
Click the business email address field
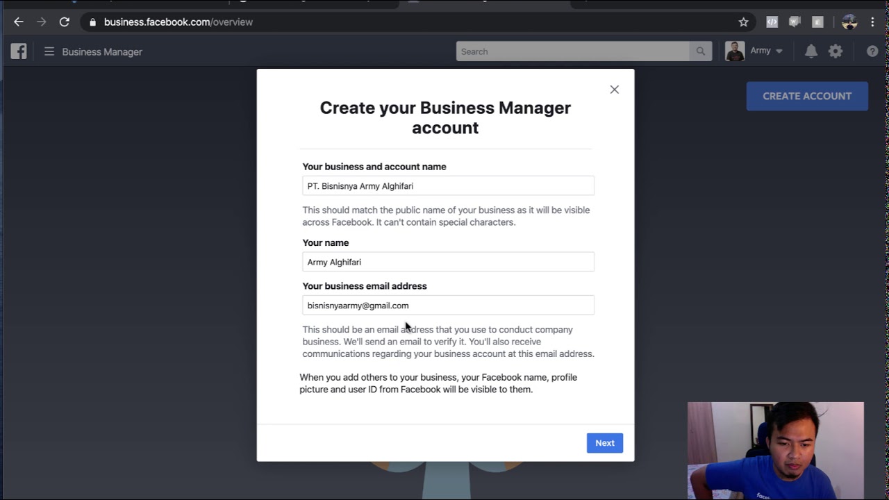coord(448,306)
